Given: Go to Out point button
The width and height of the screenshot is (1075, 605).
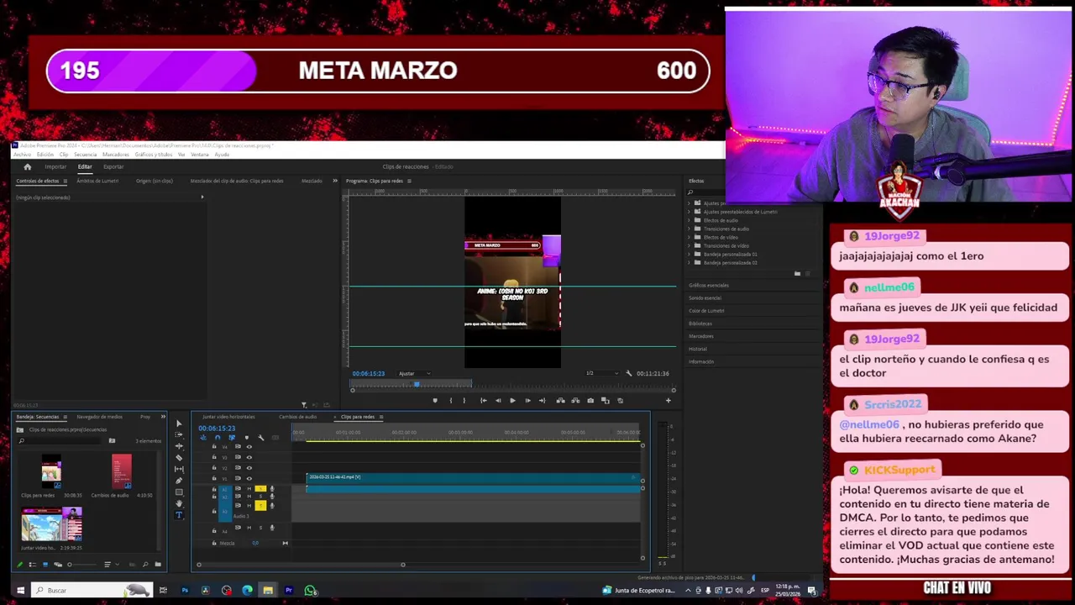Looking at the screenshot, I should [x=542, y=401].
